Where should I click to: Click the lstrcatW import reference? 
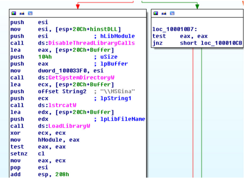tap(62, 105)
